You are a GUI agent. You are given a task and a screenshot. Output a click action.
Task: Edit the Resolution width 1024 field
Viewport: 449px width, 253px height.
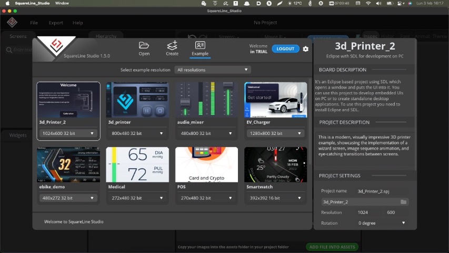368,212
